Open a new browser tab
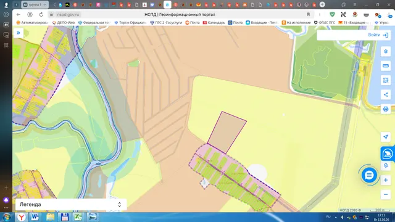Screen dimensions: 395x222 pyautogui.click(x=322, y=4)
